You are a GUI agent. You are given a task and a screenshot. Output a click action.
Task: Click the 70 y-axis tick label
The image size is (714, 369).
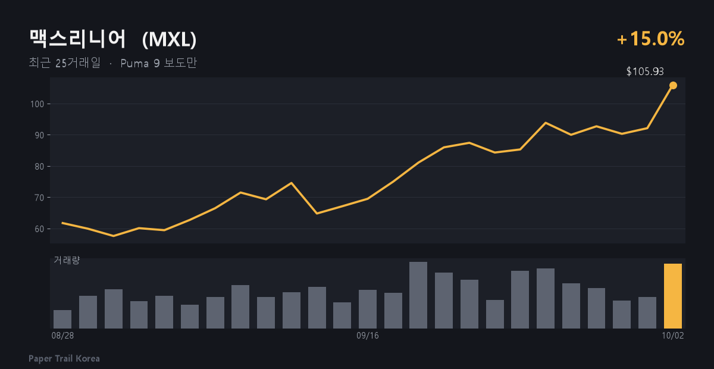41,198
